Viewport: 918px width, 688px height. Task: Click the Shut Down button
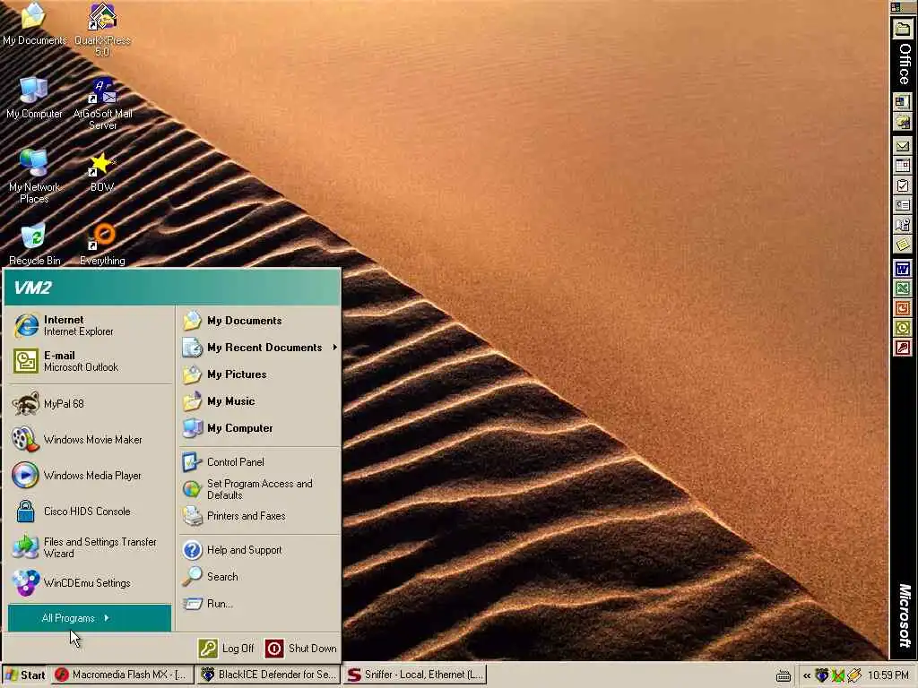301,649
